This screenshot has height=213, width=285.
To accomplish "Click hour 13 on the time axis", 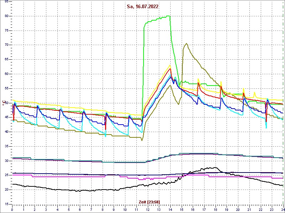I will tap(159, 209).
